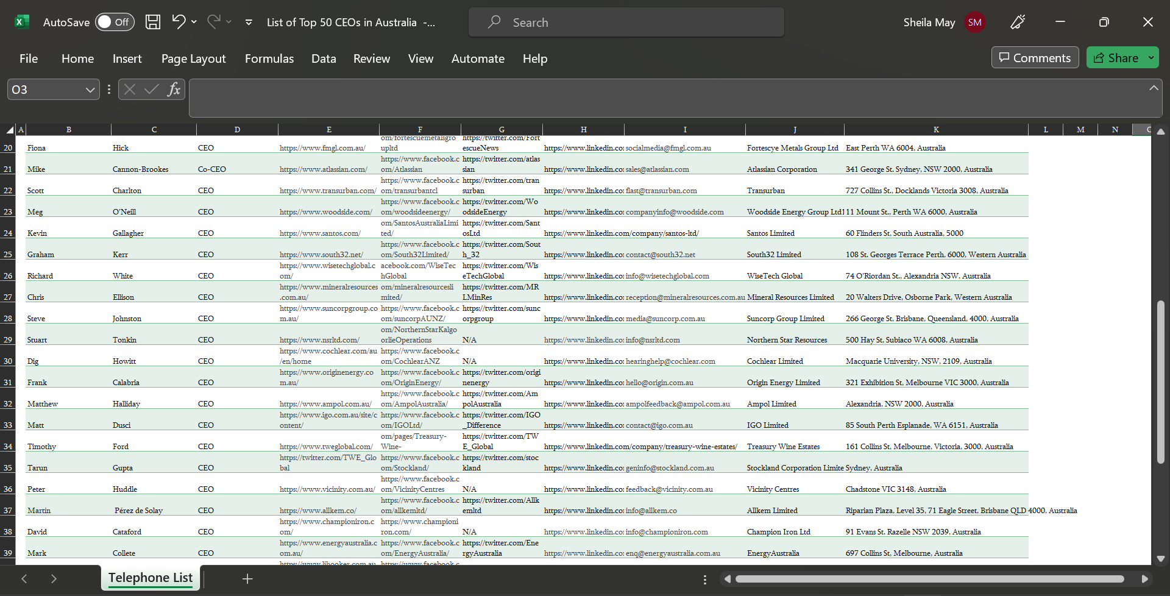The image size is (1170, 596).
Task: Click the contact@south32.net email link
Action: (x=661, y=255)
